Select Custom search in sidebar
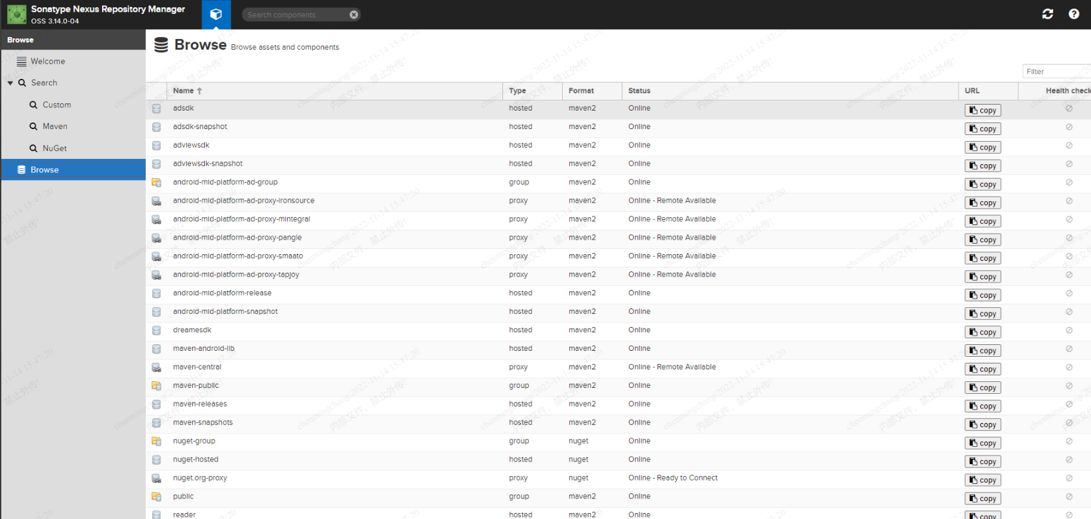 point(56,105)
